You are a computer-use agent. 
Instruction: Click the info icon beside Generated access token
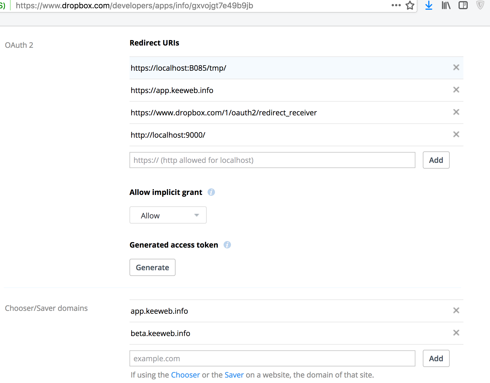coord(227,245)
